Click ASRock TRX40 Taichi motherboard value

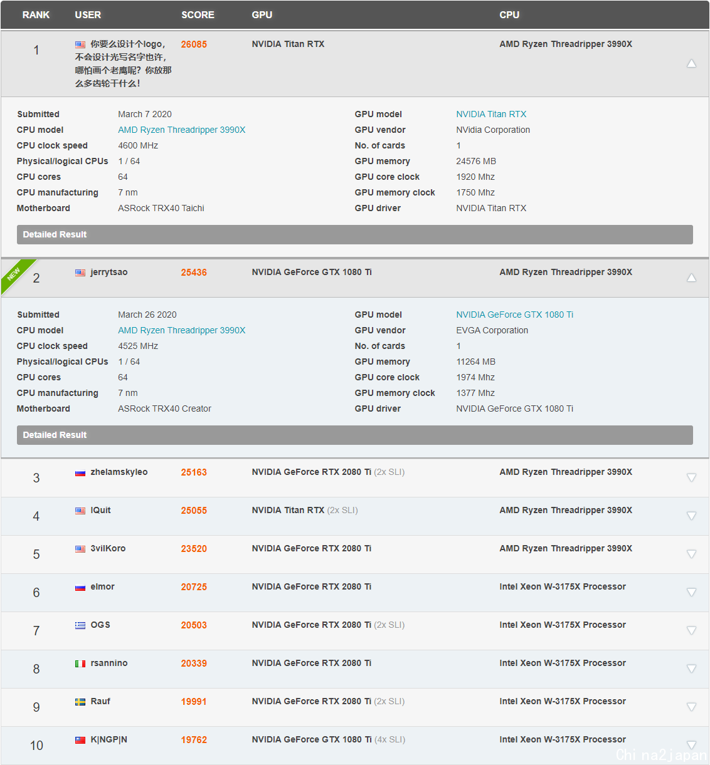161,208
